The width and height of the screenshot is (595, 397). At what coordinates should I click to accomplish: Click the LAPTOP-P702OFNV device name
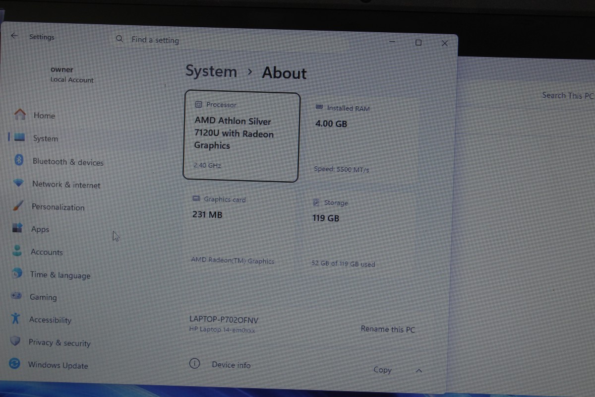(224, 320)
